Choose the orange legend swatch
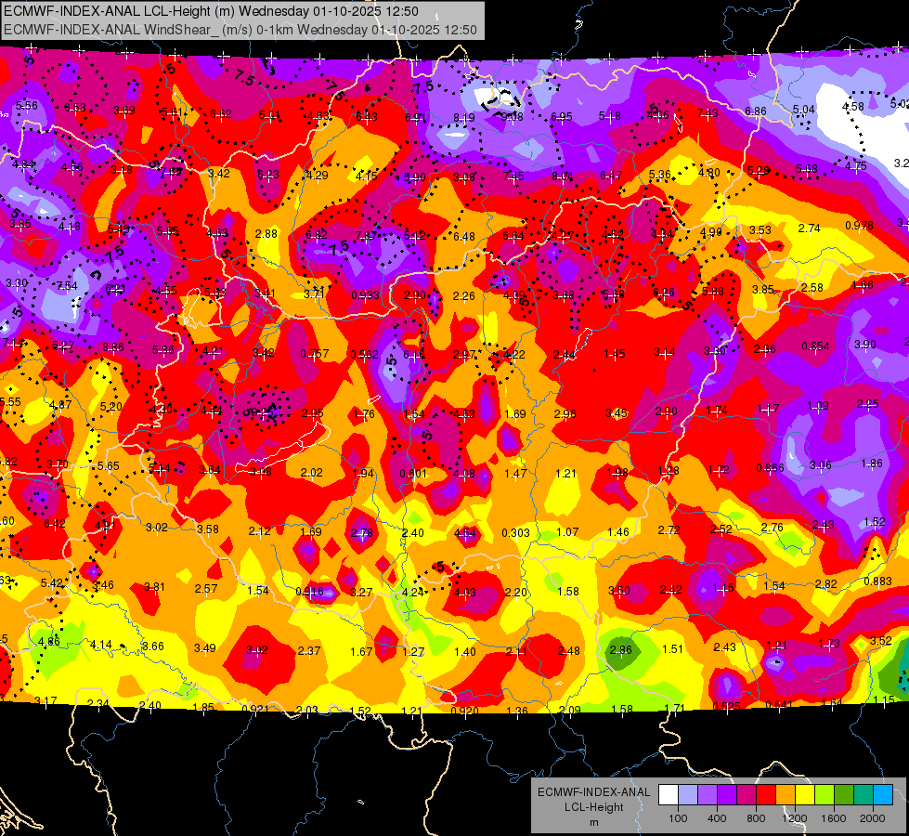This screenshot has width=909, height=836. (786, 795)
